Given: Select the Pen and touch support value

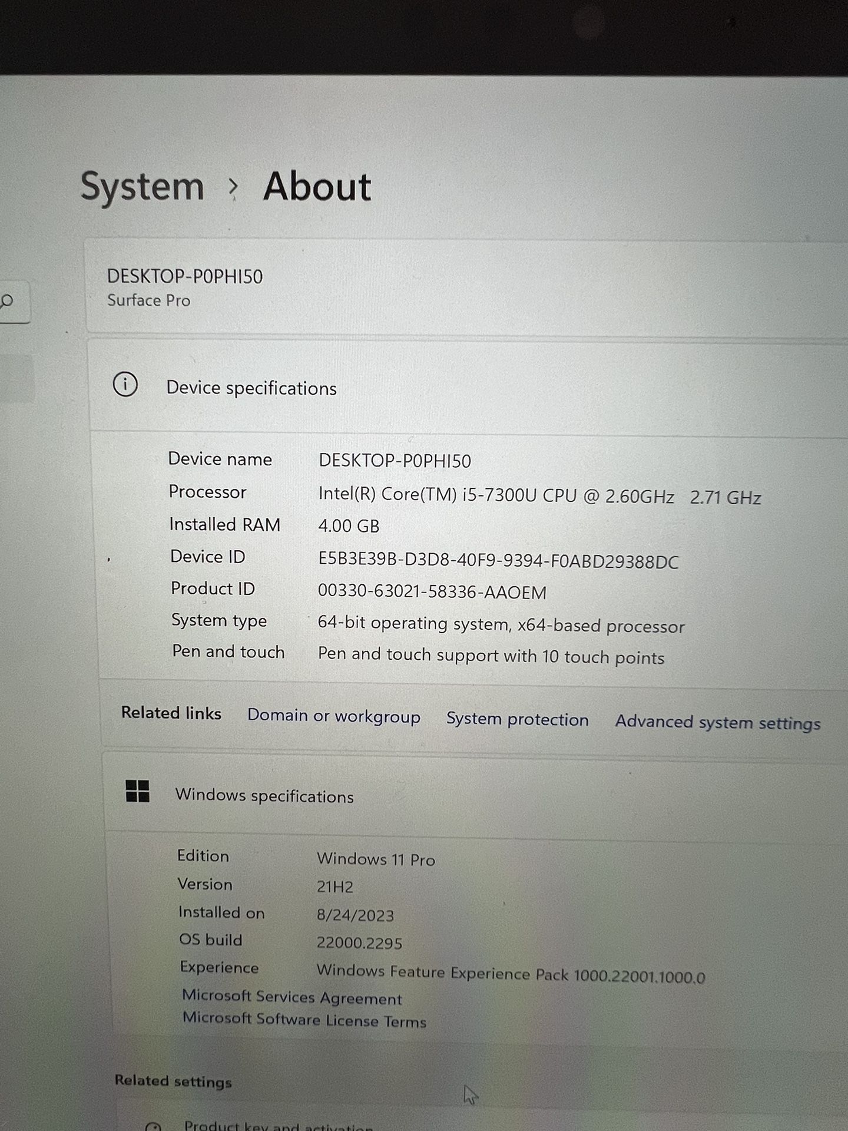Looking at the screenshot, I should pyautogui.click(x=491, y=656).
